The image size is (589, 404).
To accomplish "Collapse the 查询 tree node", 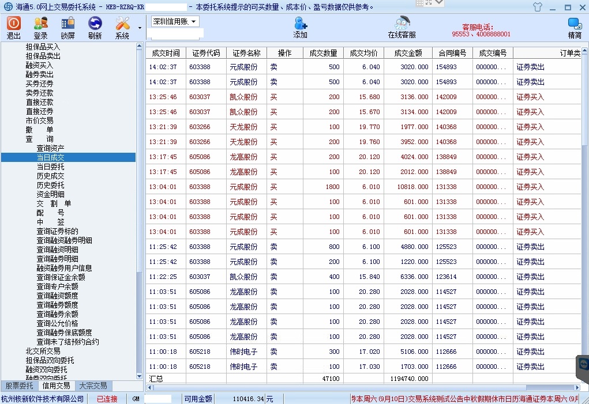I will click(x=39, y=139).
